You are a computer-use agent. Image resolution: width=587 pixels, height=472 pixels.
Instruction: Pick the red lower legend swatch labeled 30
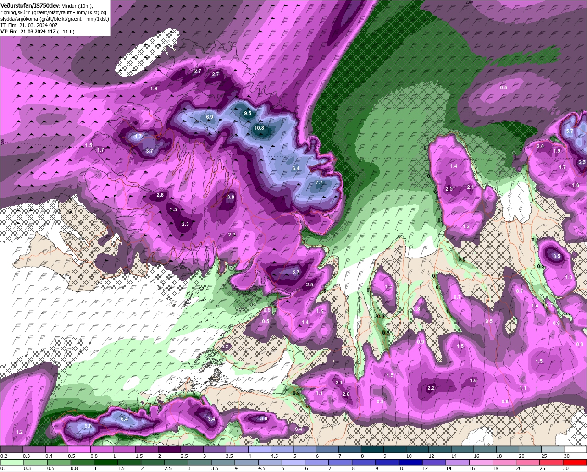click(x=575, y=462)
